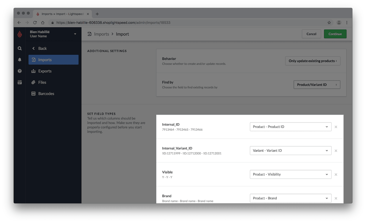Click the Cancel button
Screen dimensions: 366x223
[x=311, y=34]
